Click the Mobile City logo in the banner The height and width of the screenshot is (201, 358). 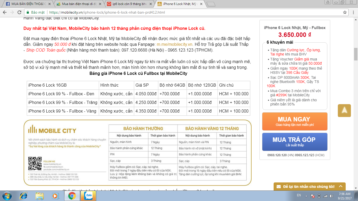(x=52, y=129)
